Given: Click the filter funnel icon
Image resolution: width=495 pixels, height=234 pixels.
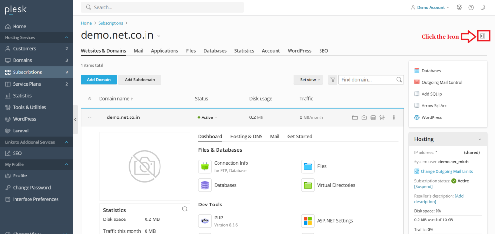Looking at the screenshot, I should coord(333,80).
